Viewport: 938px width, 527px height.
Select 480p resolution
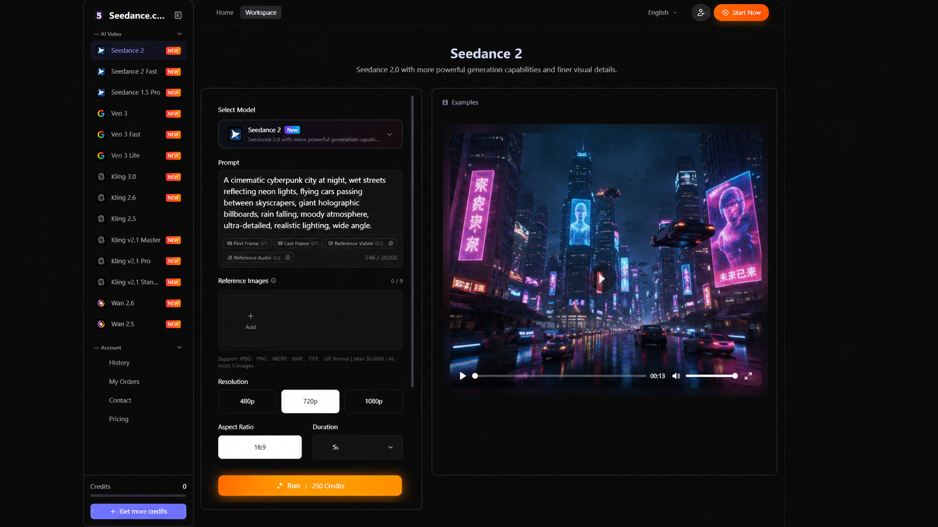[247, 401]
